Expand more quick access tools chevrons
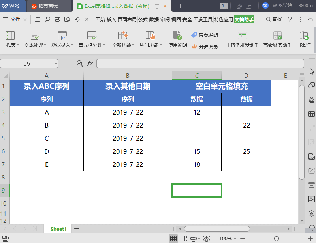316x243 pixels. tap(87, 19)
